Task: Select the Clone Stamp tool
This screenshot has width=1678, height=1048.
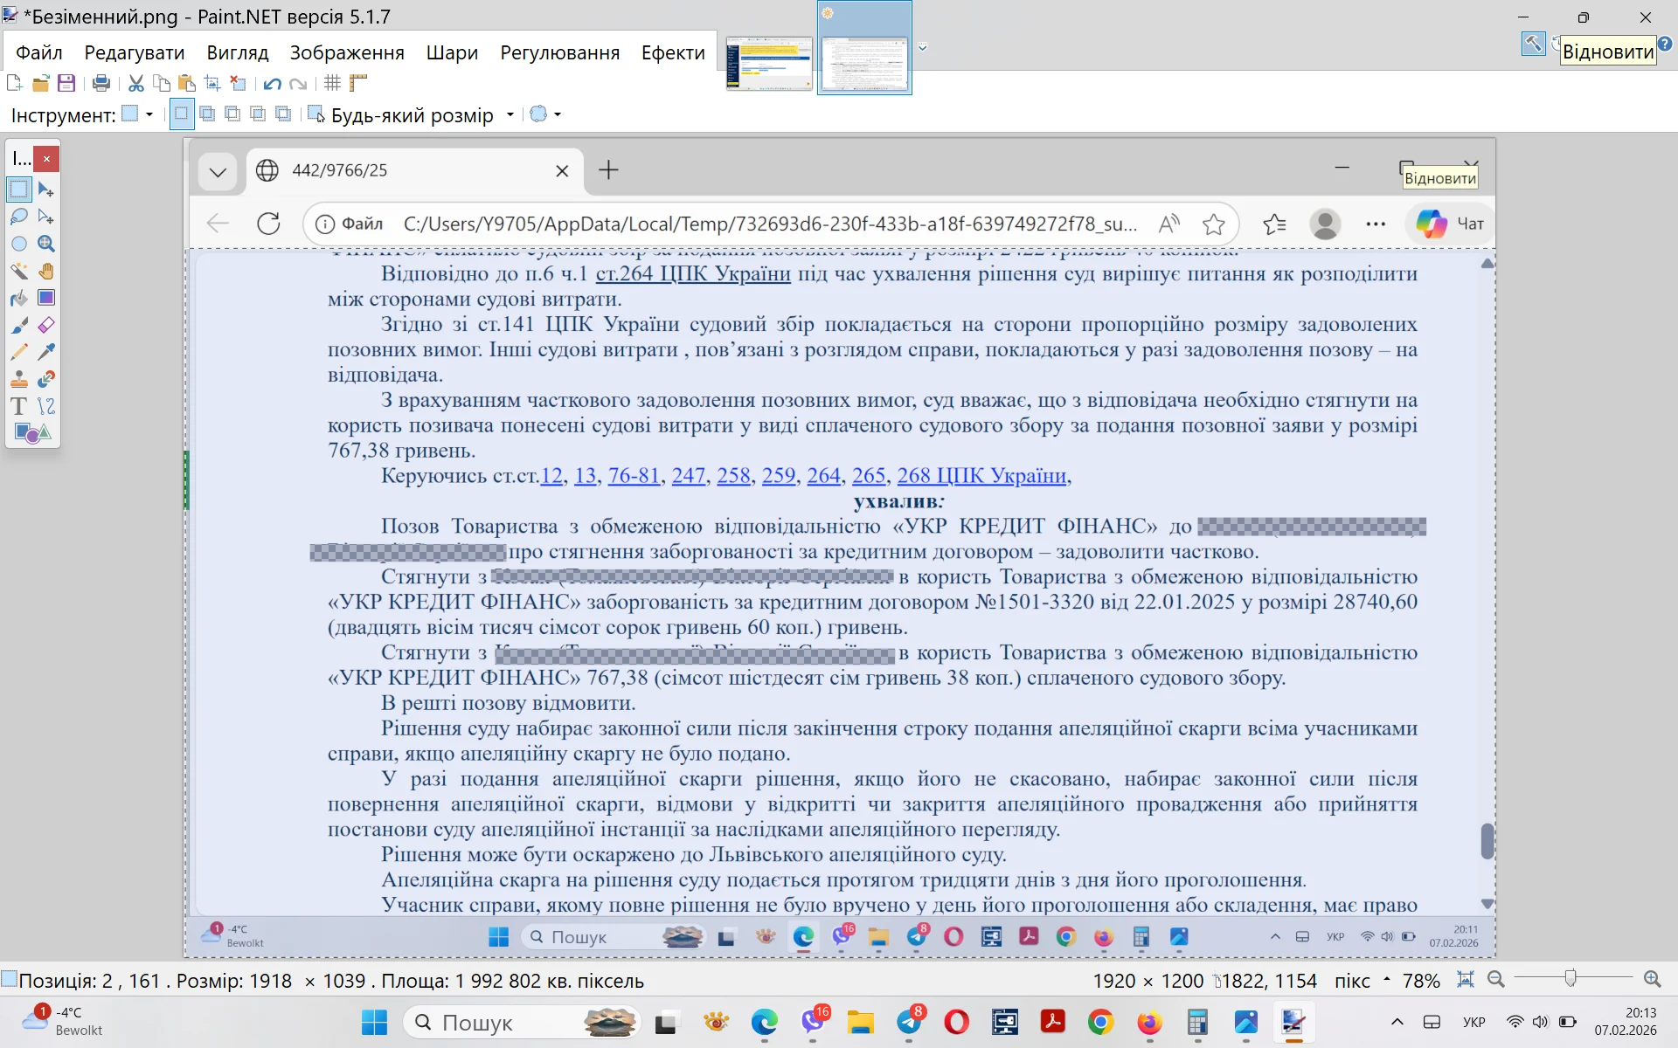Action: tap(19, 379)
